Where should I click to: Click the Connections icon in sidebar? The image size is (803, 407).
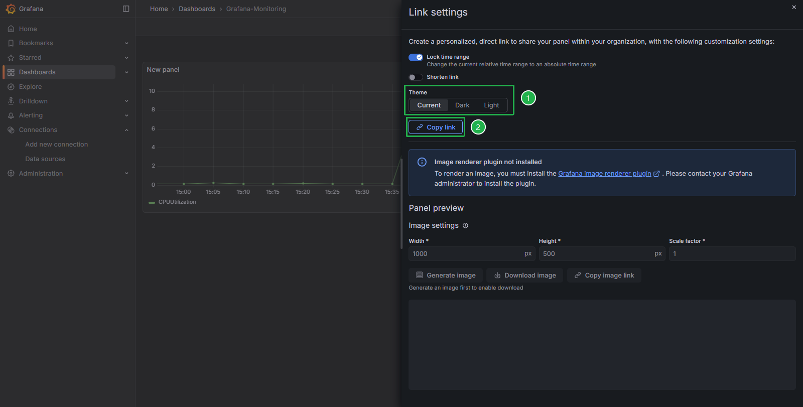[11, 130]
